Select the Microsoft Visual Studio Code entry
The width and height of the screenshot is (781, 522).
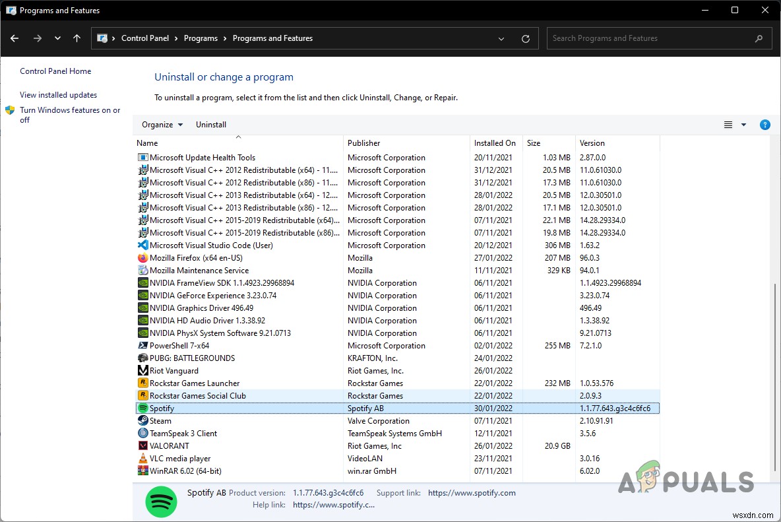(x=211, y=245)
